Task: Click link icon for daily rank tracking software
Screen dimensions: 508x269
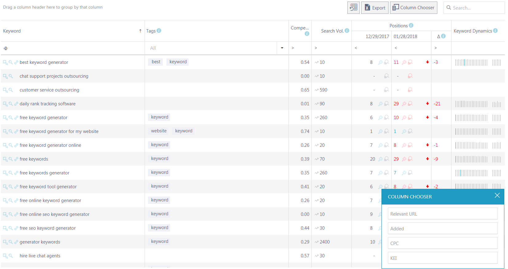Action: pos(16,104)
